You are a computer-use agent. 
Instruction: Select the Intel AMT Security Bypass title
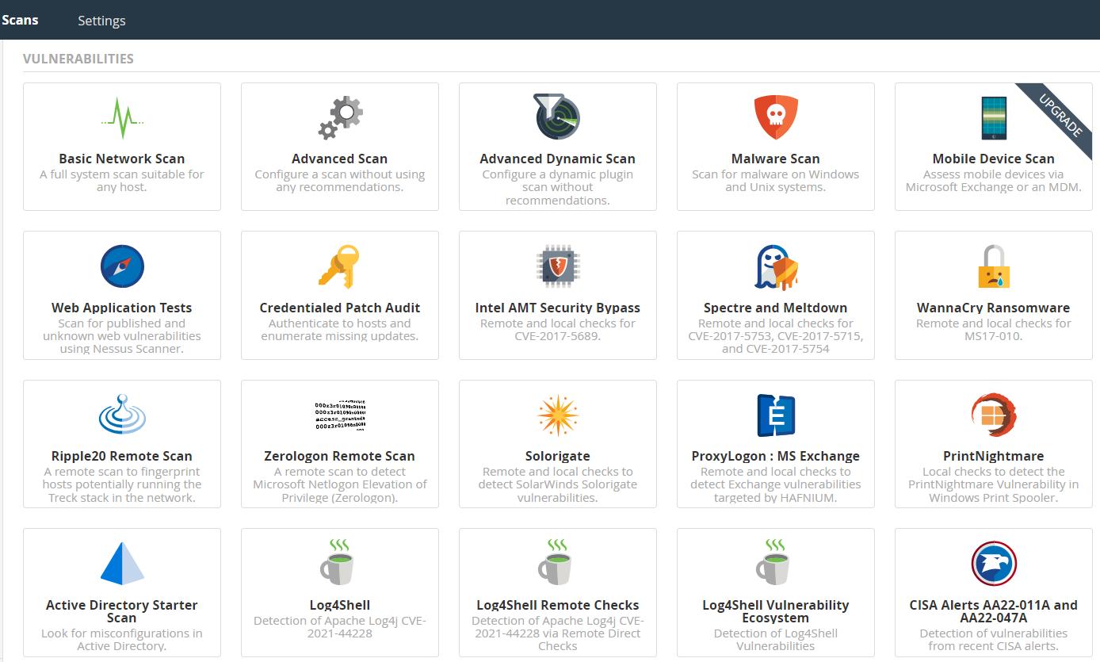(558, 308)
